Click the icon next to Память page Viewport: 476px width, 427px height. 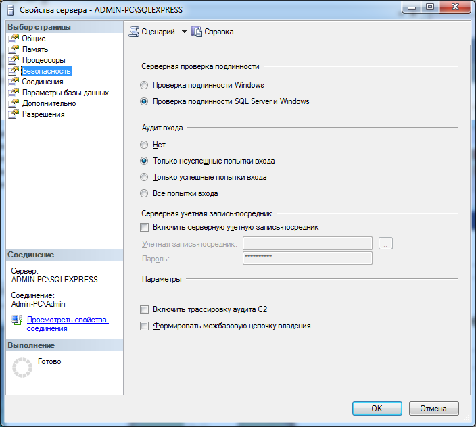14,49
